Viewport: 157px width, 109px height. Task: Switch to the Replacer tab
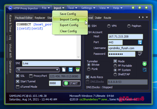(40, 18)
